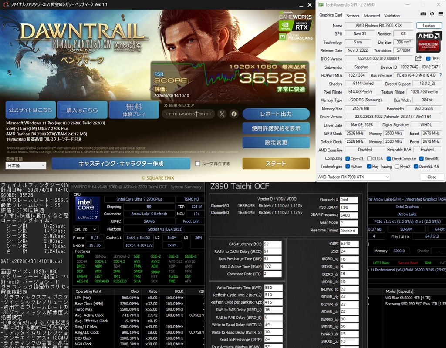Click the Arrow Lake-S Refresh codename field

coord(149,214)
